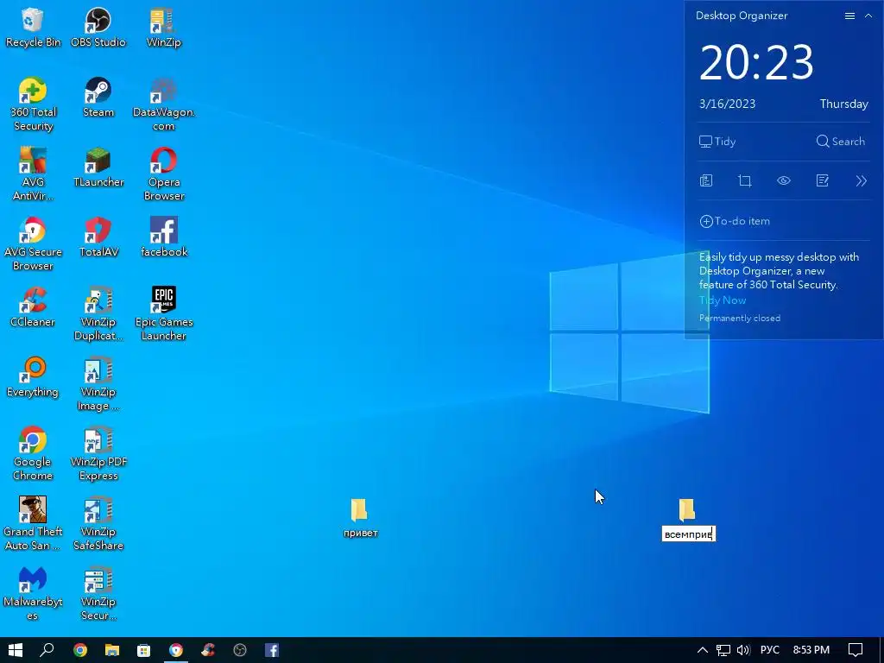Open CCleaner from the taskbar
The width and height of the screenshot is (884, 663).
(208, 650)
